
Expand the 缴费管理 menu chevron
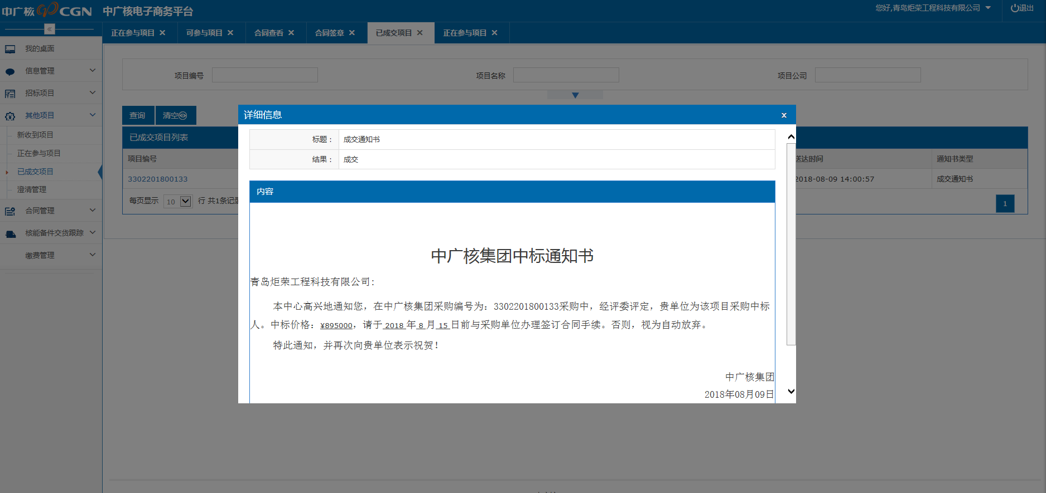click(x=93, y=255)
